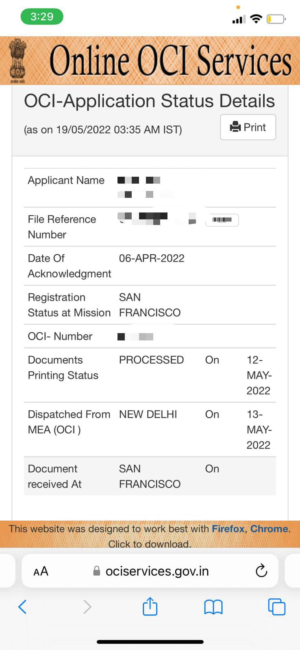Open the AA reader text options

(41, 571)
